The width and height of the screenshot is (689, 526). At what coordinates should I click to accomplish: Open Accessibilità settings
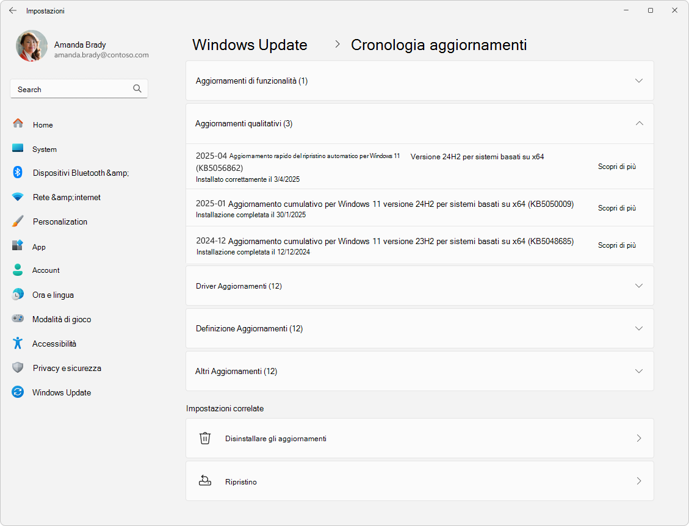[x=54, y=344]
